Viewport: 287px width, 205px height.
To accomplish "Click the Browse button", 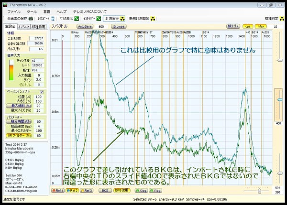I will [x=119, y=26].
